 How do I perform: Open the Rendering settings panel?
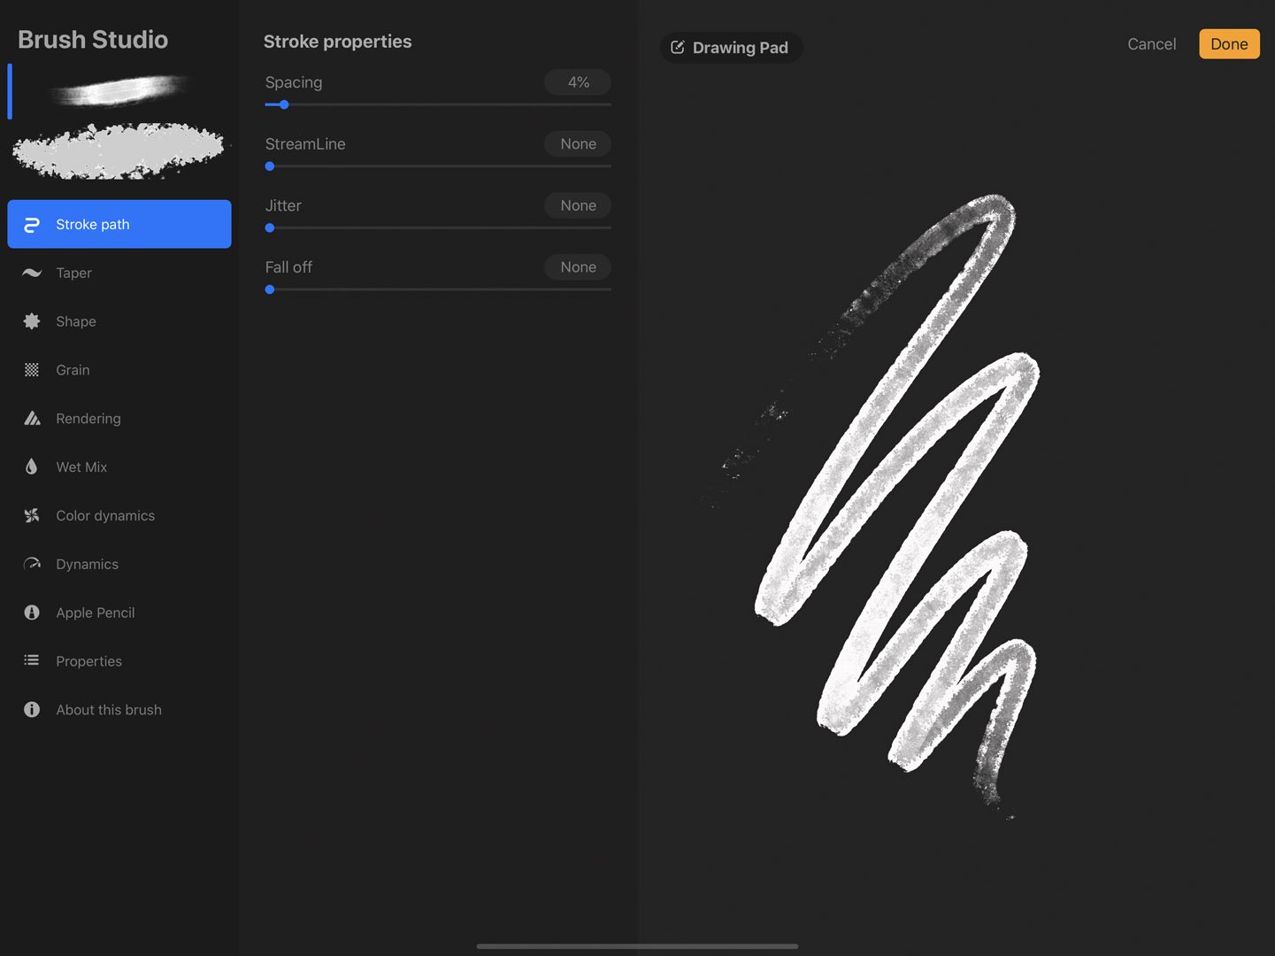32,418
